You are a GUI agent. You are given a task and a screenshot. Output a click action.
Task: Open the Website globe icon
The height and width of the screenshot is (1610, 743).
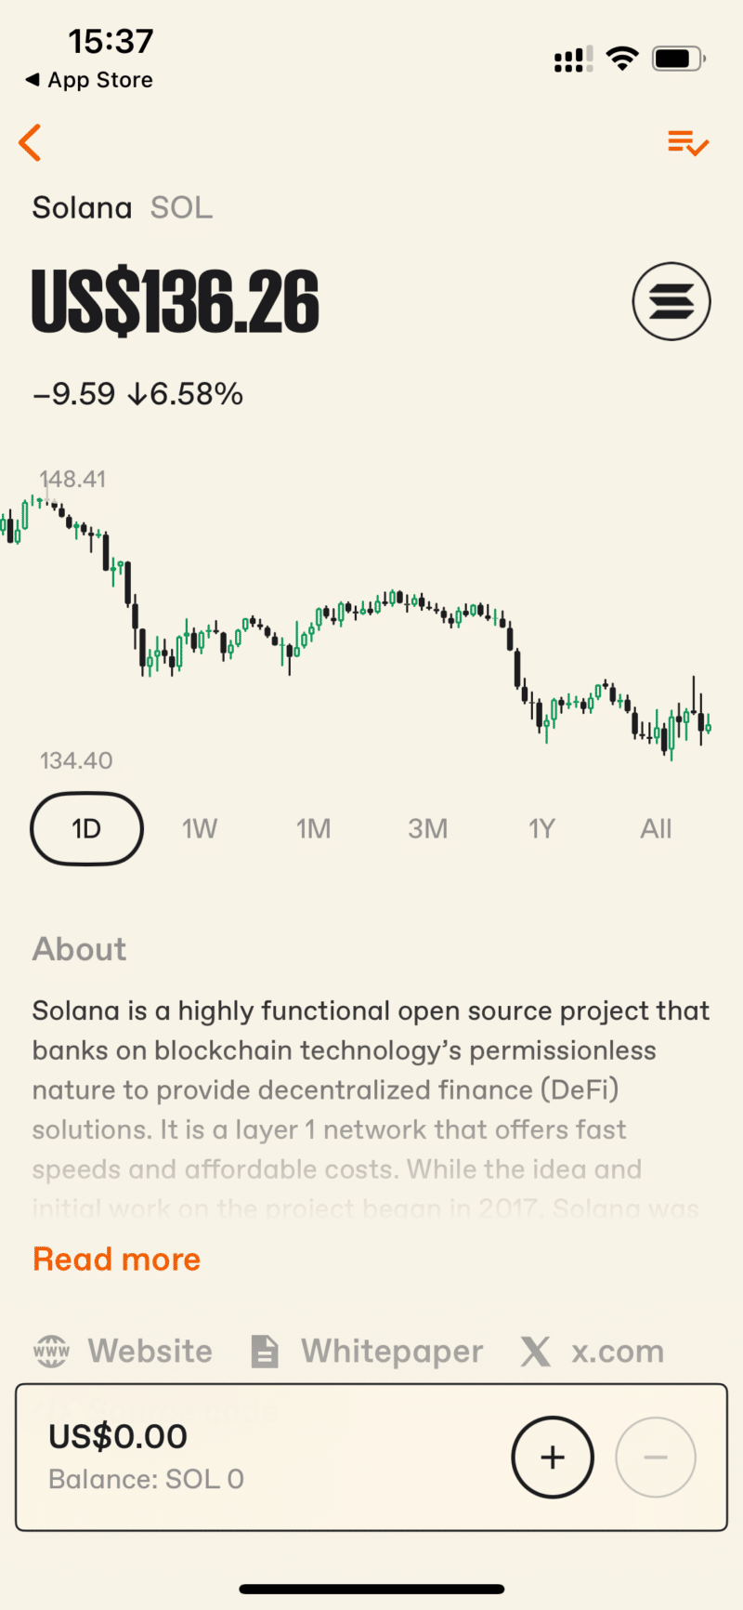tap(51, 1352)
